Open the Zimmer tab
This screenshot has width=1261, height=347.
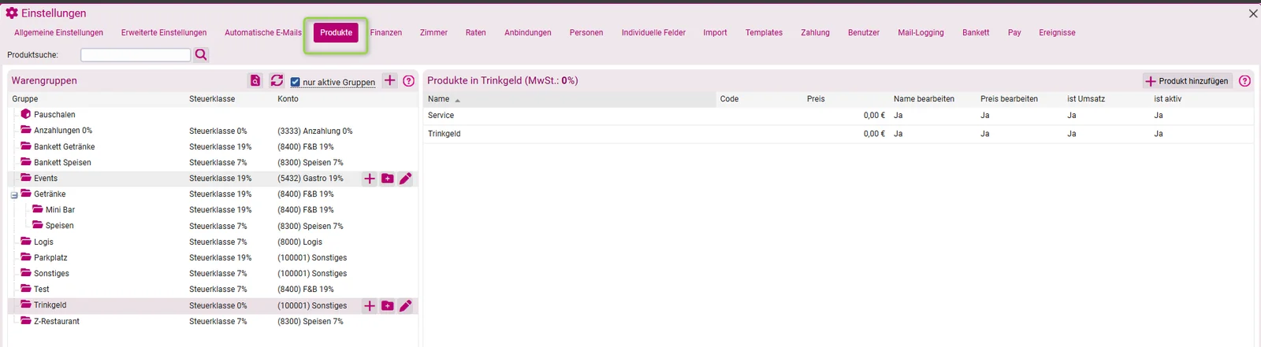pos(433,32)
